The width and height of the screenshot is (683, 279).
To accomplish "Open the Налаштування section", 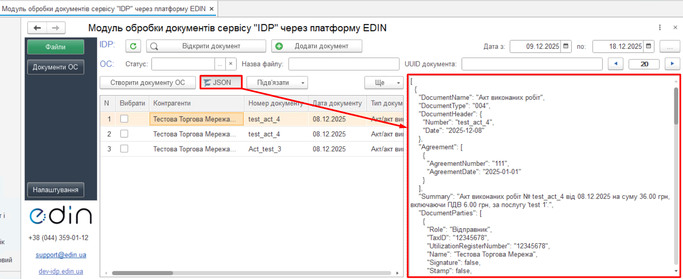I will click(x=55, y=190).
